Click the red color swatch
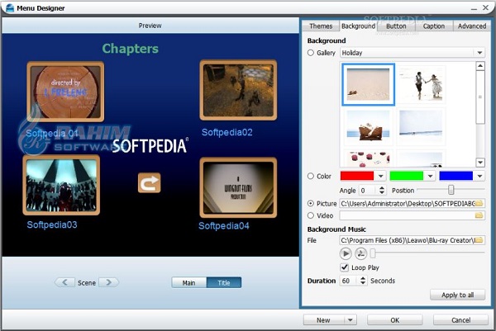 [x=357, y=176]
